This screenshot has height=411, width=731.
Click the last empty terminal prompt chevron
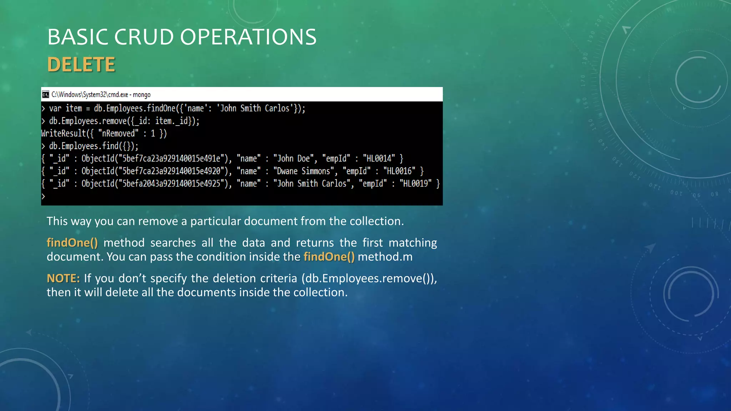point(43,196)
